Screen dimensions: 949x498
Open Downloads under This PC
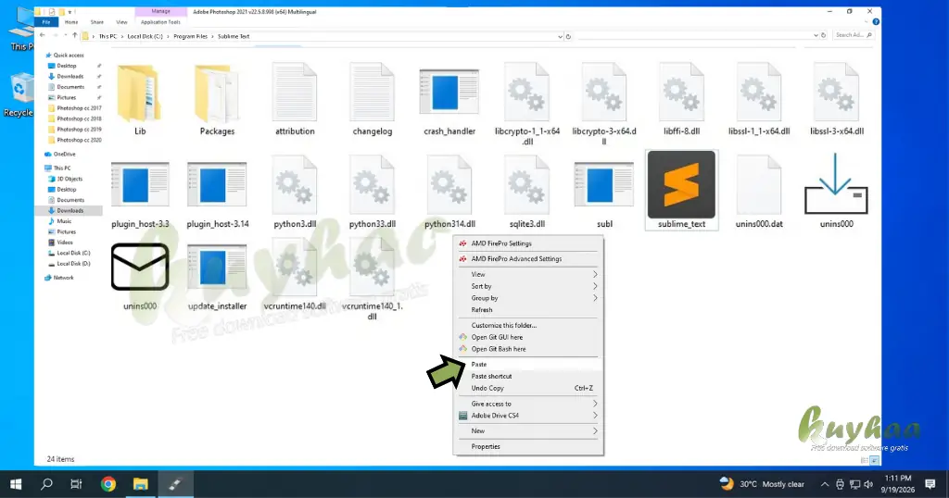tap(70, 210)
